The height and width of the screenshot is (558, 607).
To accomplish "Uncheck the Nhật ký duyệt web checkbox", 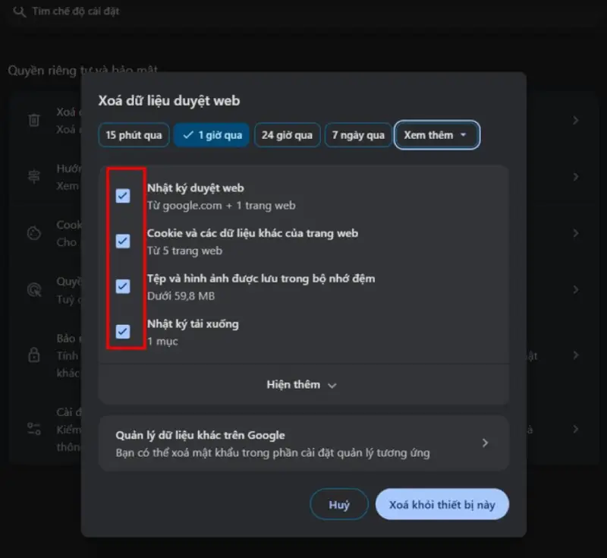I will (x=123, y=196).
